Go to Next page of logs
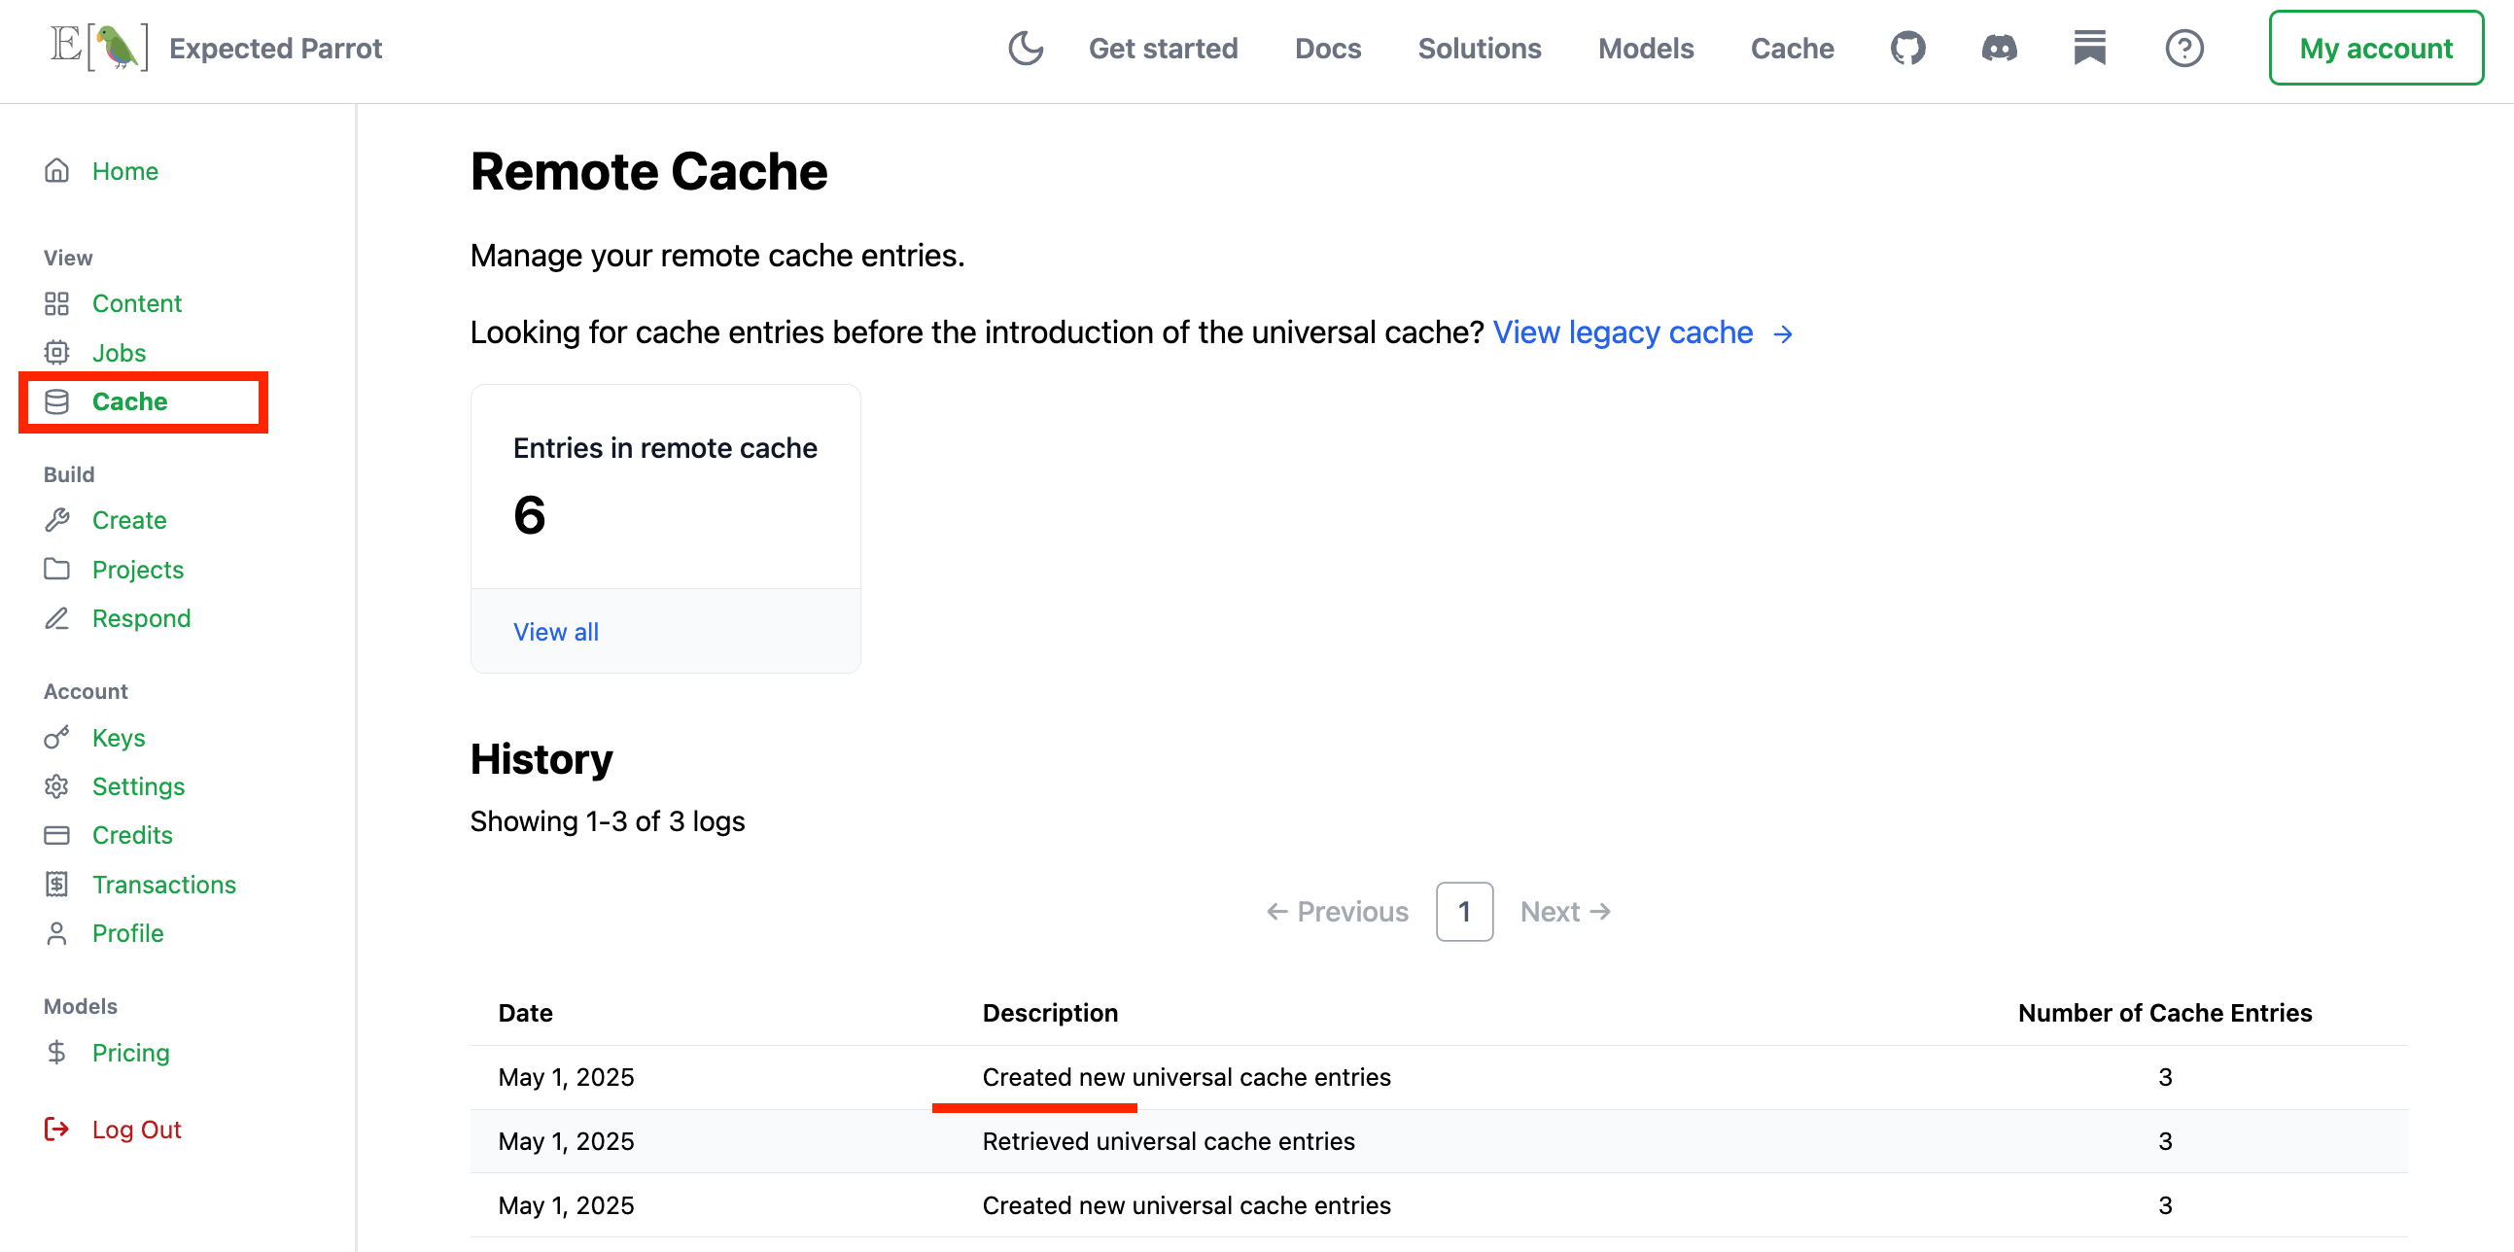 [x=1564, y=912]
